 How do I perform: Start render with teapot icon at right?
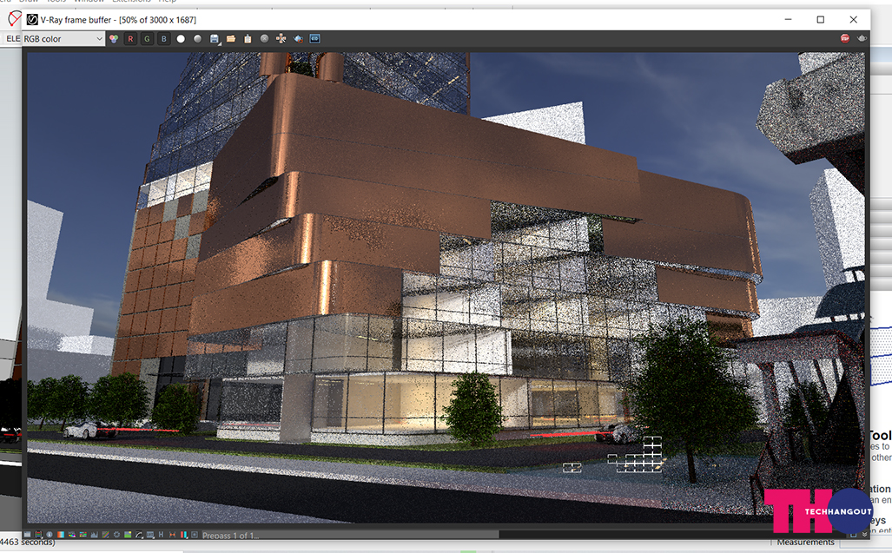[862, 38]
